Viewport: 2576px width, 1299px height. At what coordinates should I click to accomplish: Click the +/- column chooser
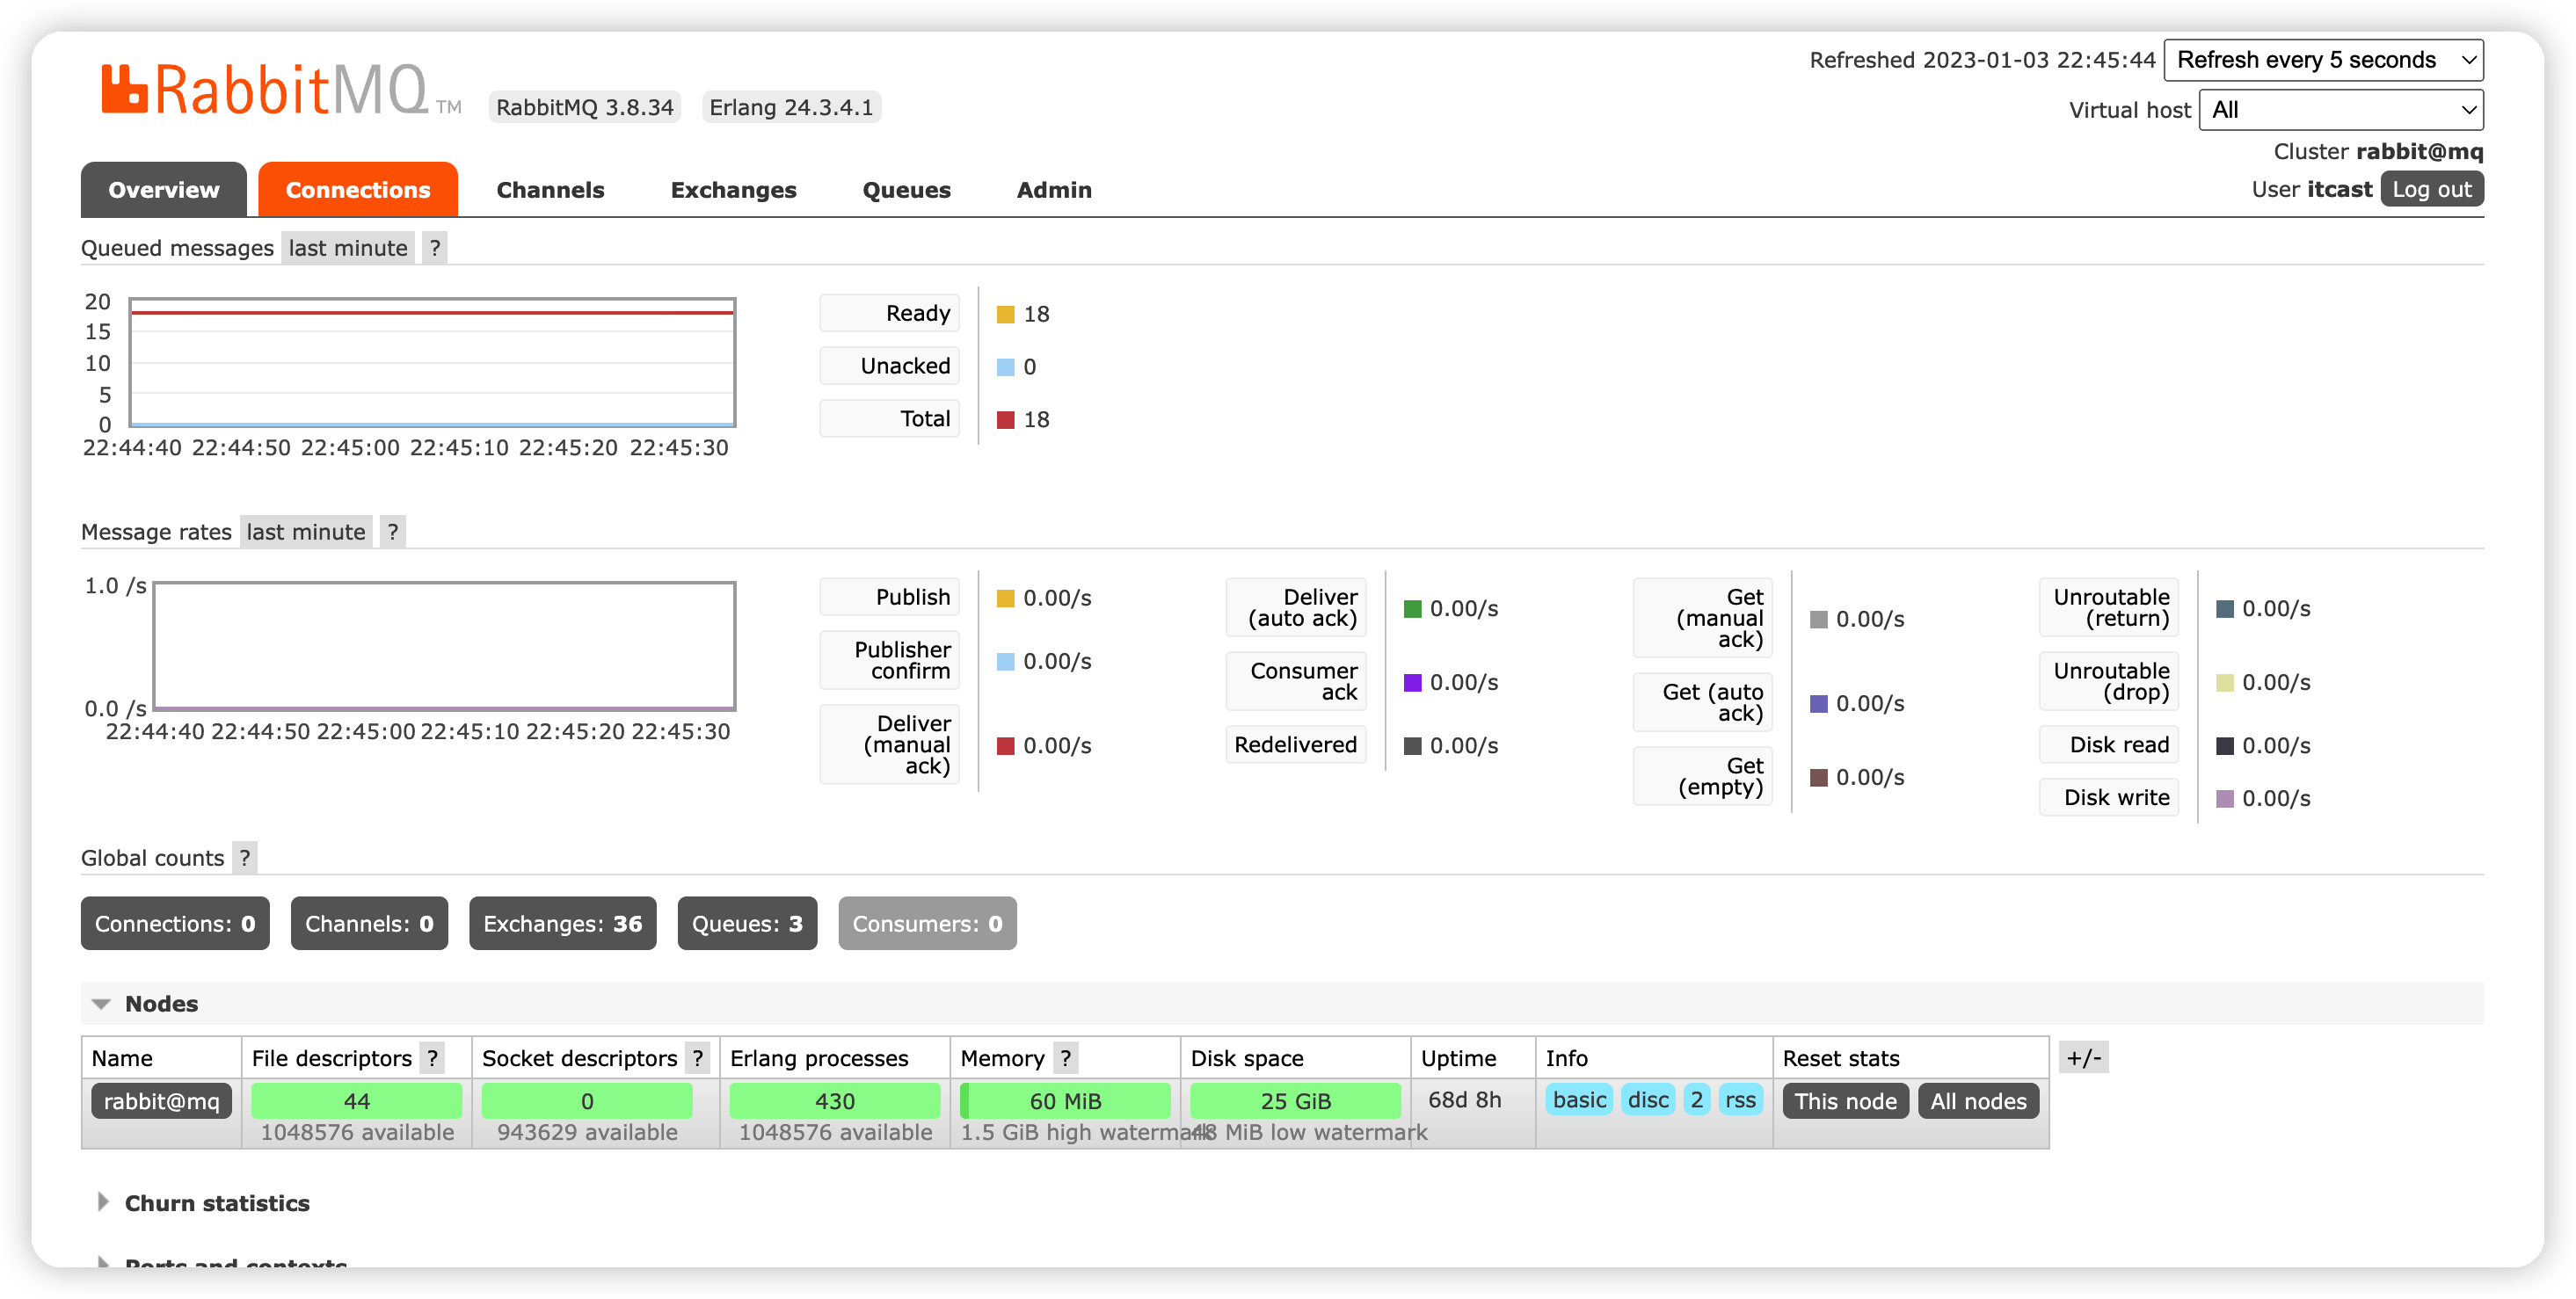(2084, 1057)
